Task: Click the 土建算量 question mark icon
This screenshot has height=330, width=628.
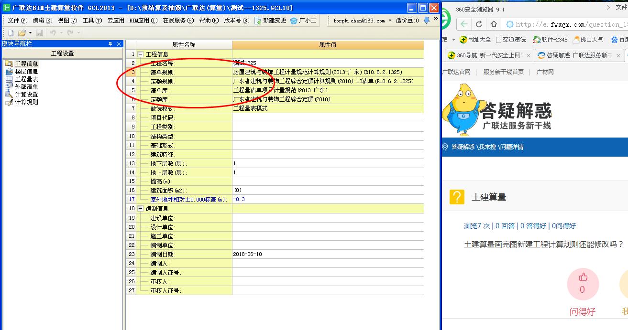Action: [x=457, y=197]
